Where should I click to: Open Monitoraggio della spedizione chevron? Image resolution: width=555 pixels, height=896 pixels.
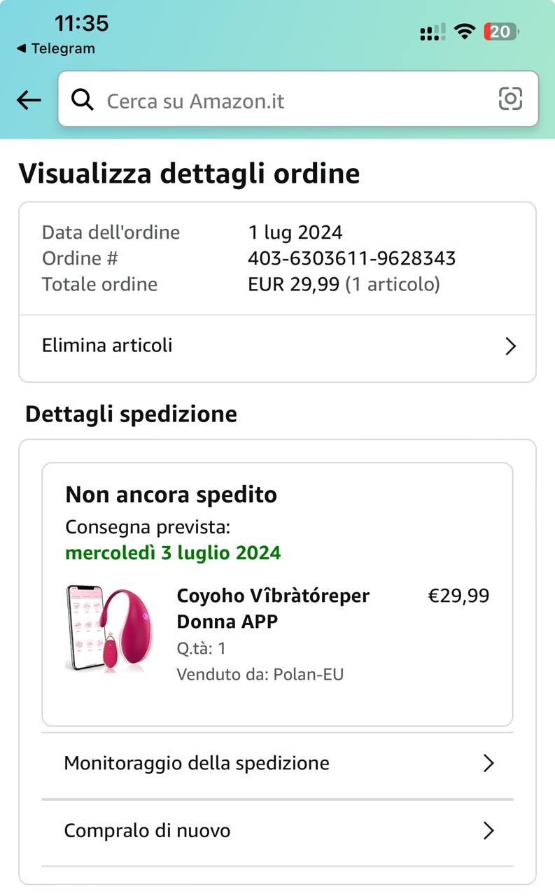point(489,763)
